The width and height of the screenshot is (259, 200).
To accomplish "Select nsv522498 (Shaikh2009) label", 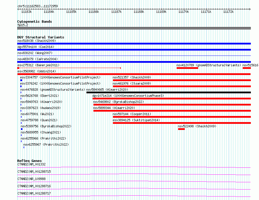I will click(197, 126).
